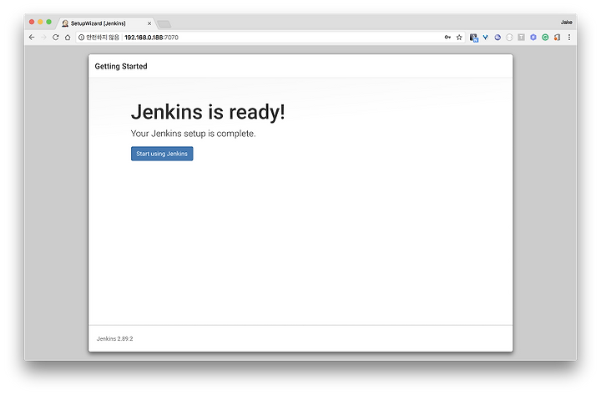
Task: Click the Office extension icon
Action: [557, 38]
